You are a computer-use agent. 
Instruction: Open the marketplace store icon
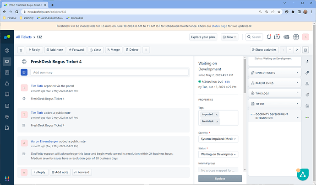click(296, 37)
